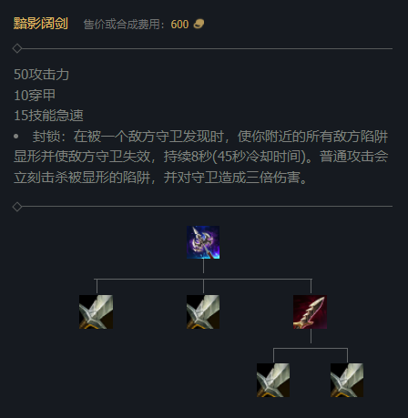Click the bullet point before 封锁
Image resolution: width=408 pixels, height=418 pixels.
click(x=16, y=137)
